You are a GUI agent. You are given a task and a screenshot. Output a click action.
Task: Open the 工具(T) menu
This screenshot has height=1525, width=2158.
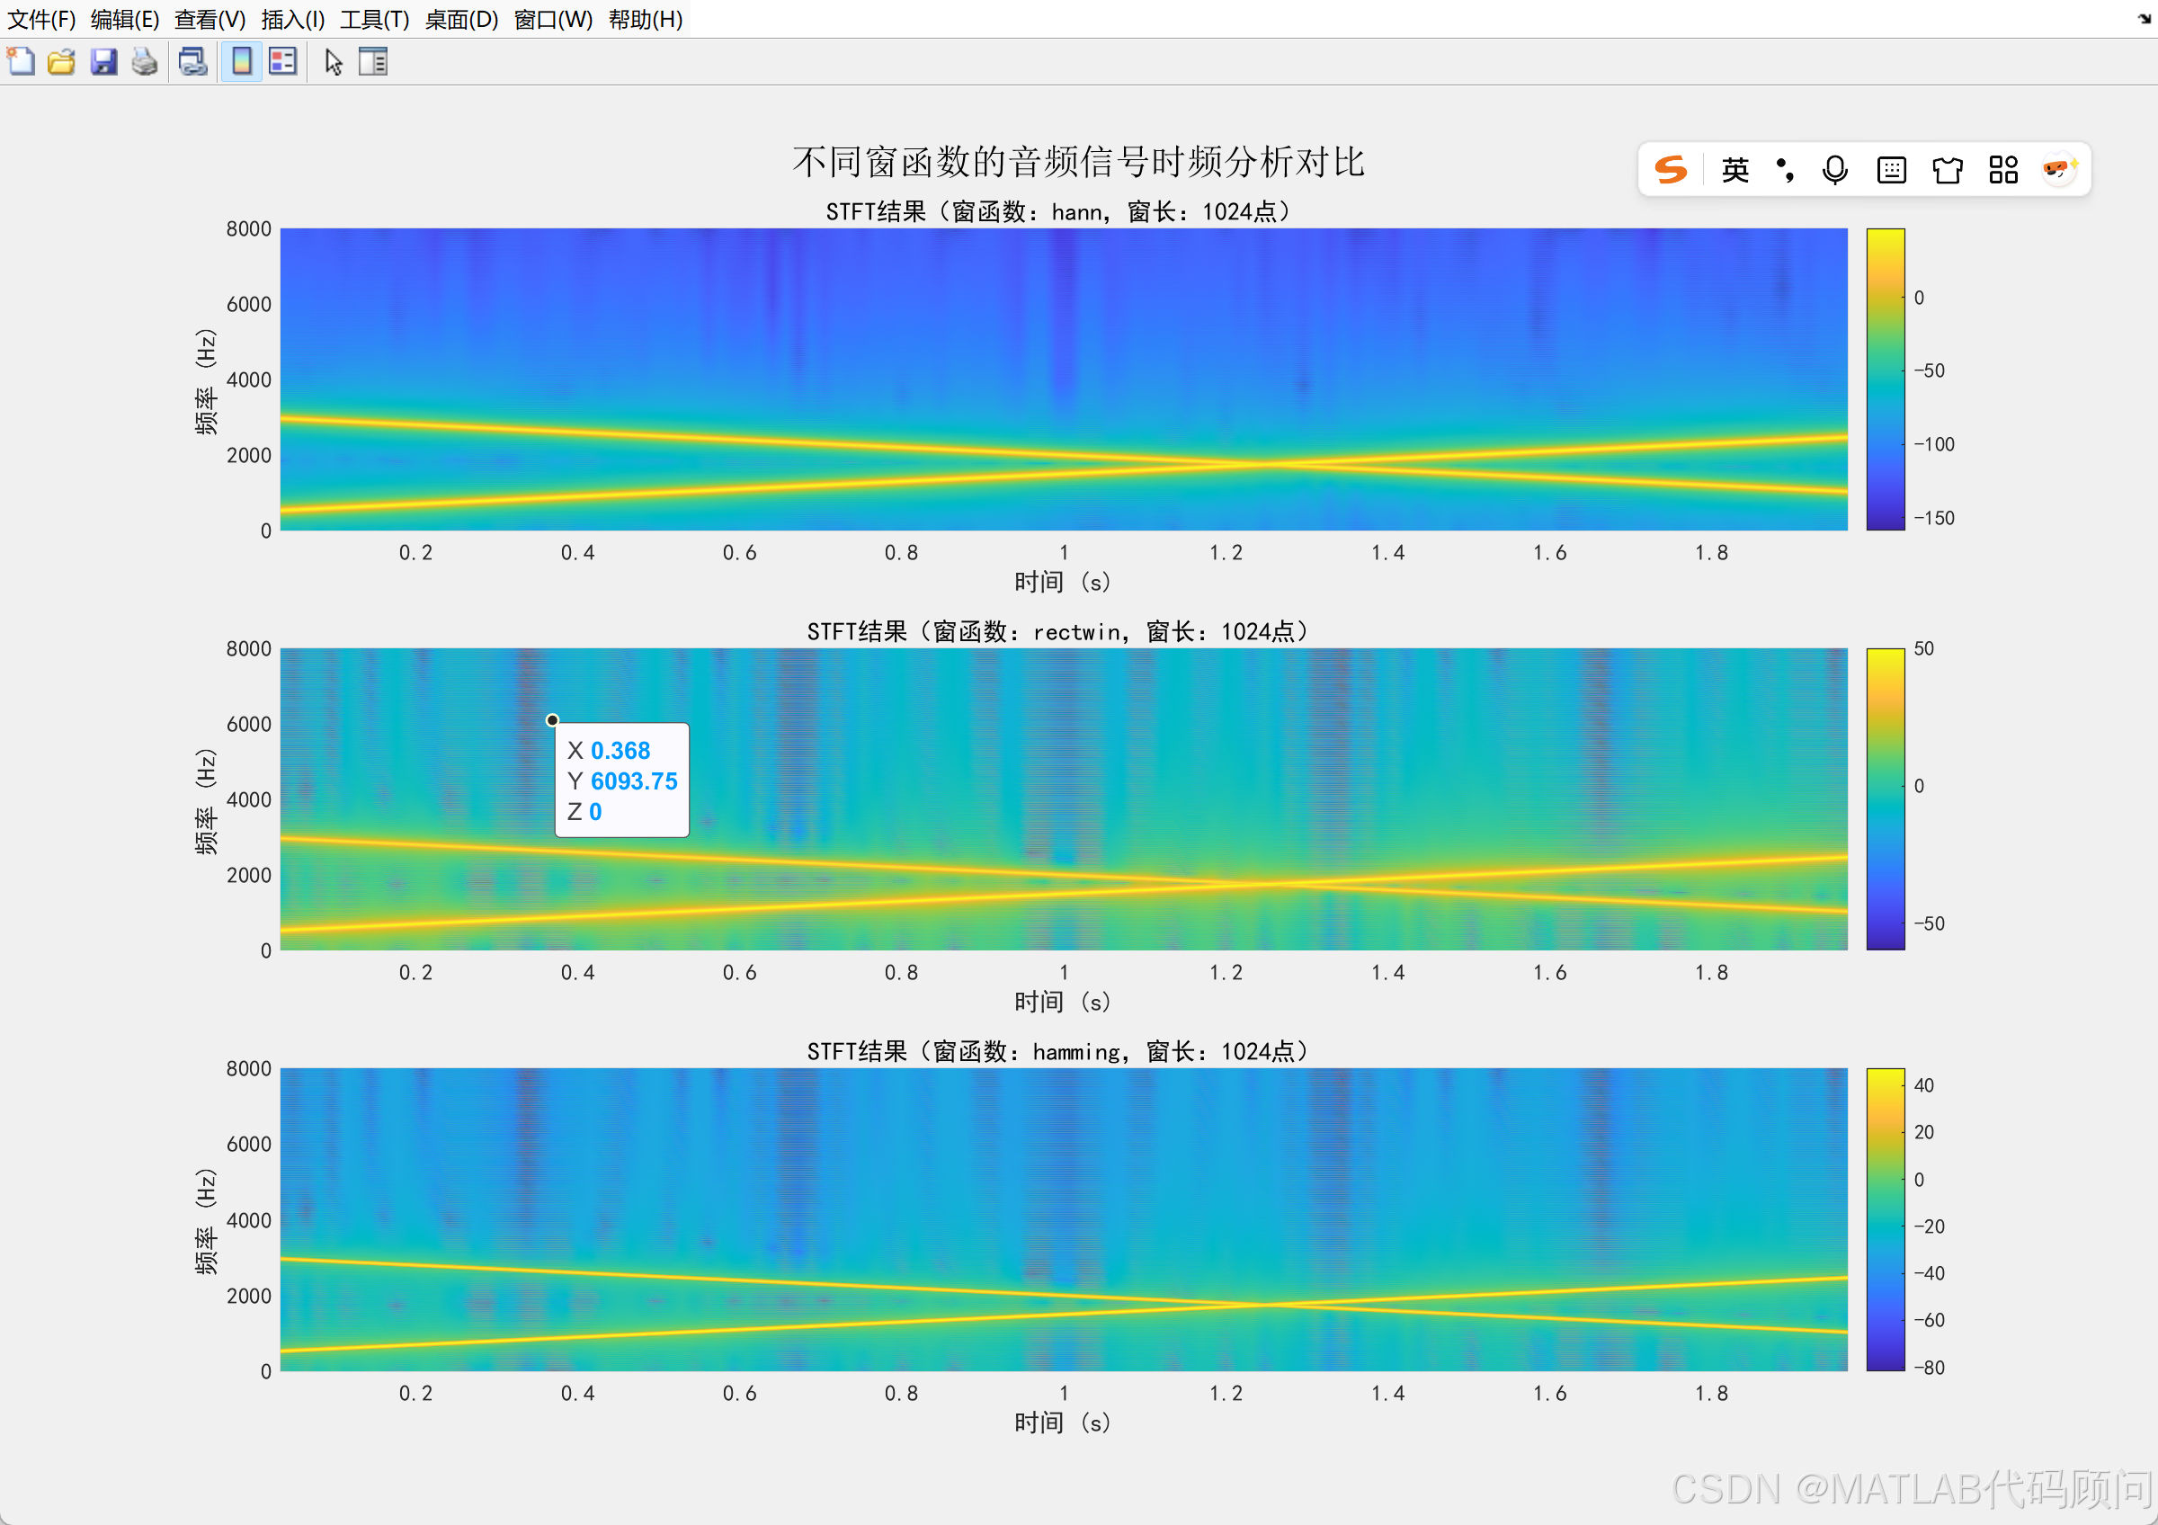point(374,19)
